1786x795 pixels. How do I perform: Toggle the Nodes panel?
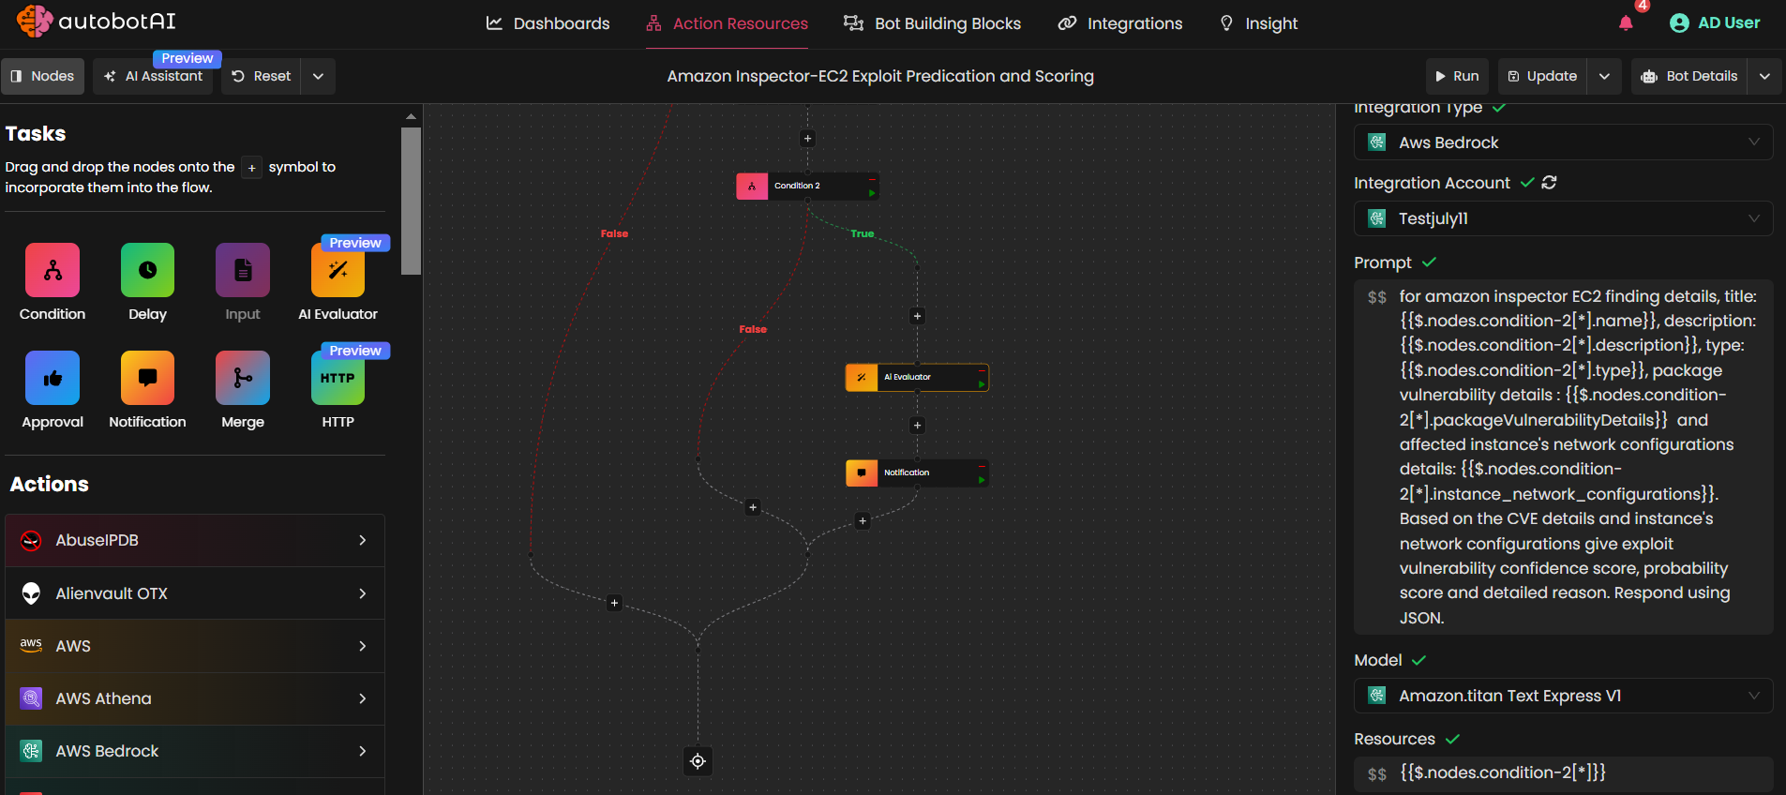(x=42, y=76)
